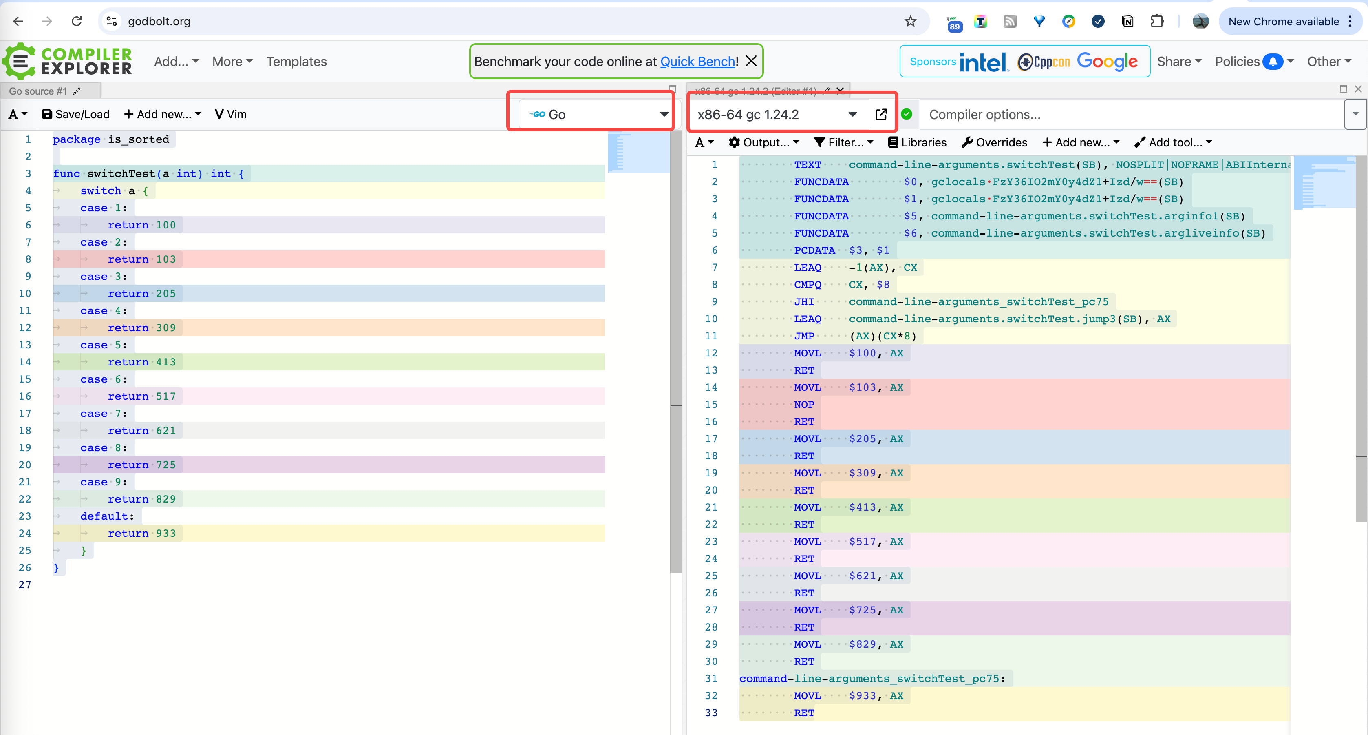This screenshot has height=735, width=1368.
Task: Click the green compilation status check icon
Action: point(907,114)
